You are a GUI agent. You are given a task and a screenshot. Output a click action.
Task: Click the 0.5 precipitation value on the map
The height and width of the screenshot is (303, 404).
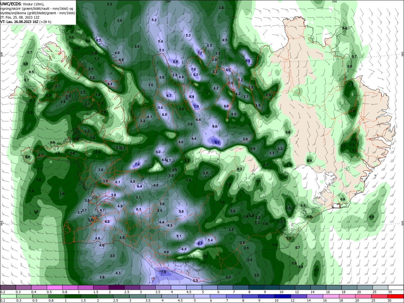(31, 72)
